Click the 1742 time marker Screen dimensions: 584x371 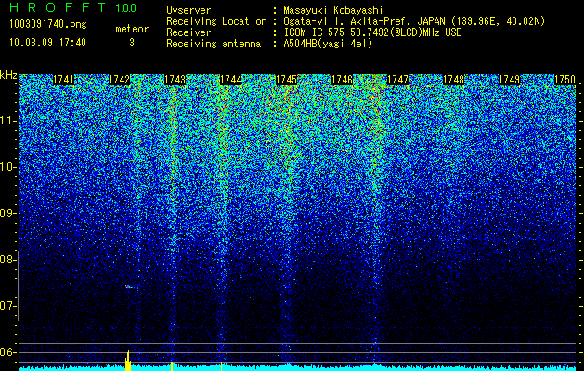coord(119,80)
